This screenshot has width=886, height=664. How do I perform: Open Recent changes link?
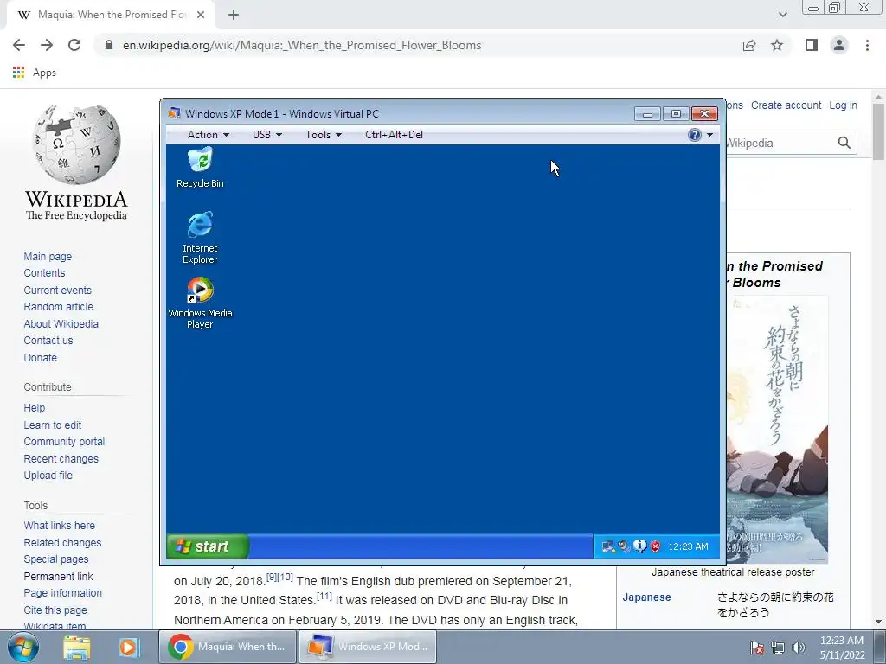pos(61,458)
